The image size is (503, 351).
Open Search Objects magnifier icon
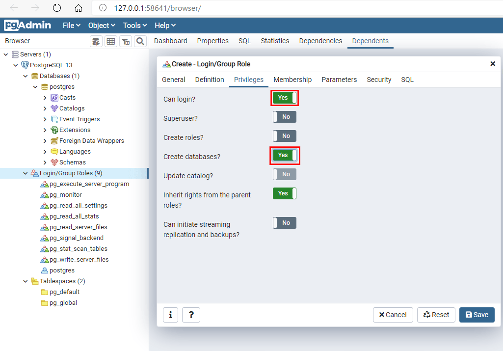coord(140,41)
